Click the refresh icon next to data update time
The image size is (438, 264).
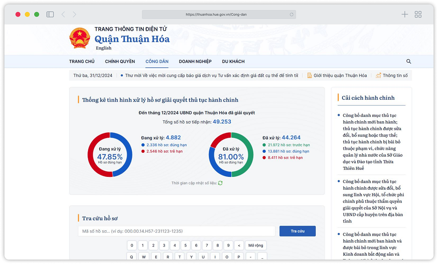click(x=220, y=183)
